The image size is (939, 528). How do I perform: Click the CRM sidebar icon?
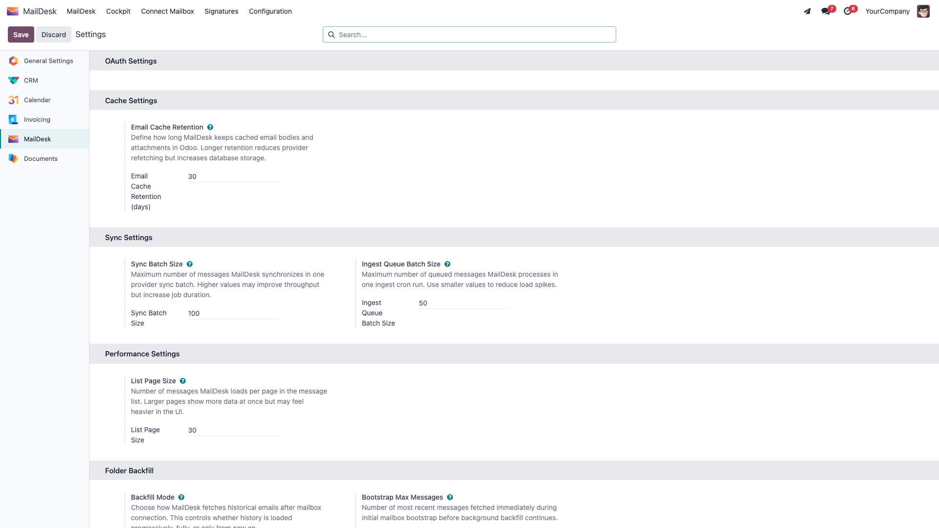click(x=13, y=80)
